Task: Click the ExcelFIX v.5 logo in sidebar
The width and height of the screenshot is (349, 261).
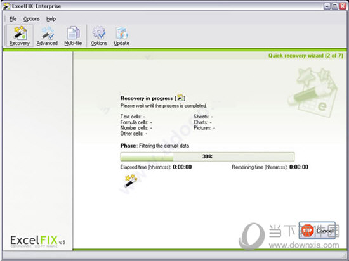Action: pyautogui.click(x=37, y=241)
